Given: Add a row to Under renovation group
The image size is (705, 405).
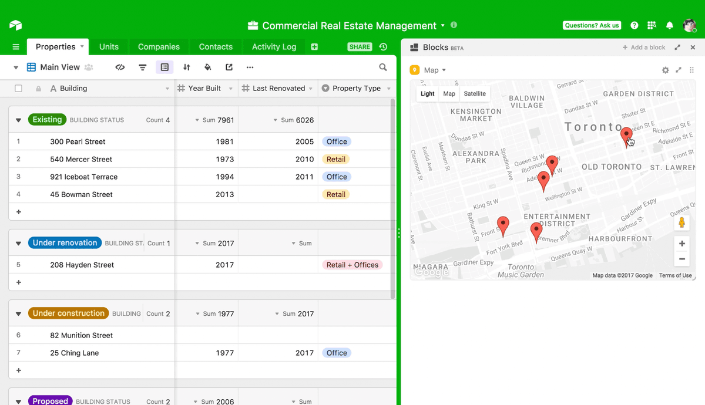Looking at the screenshot, I should (x=18, y=282).
